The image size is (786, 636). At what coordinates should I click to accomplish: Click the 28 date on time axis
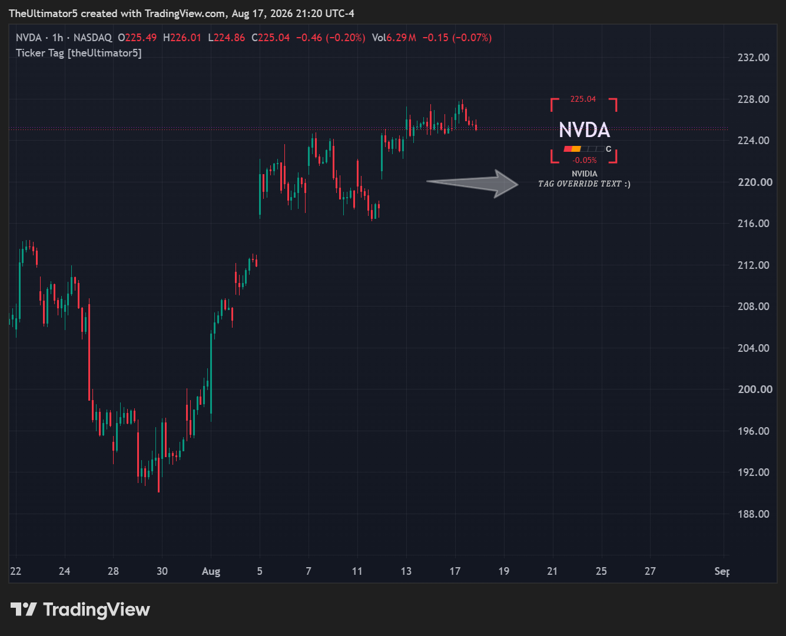coord(113,571)
